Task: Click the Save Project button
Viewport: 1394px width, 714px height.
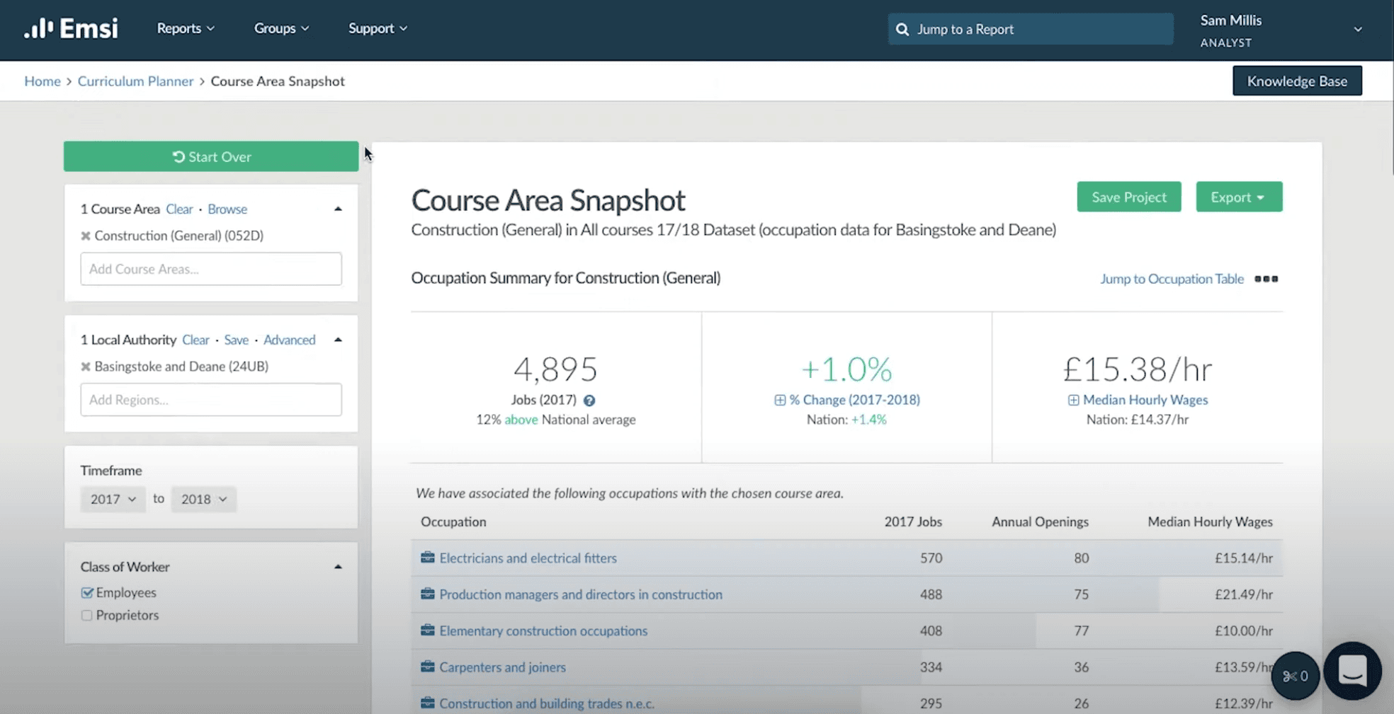Action: click(x=1128, y=197)
